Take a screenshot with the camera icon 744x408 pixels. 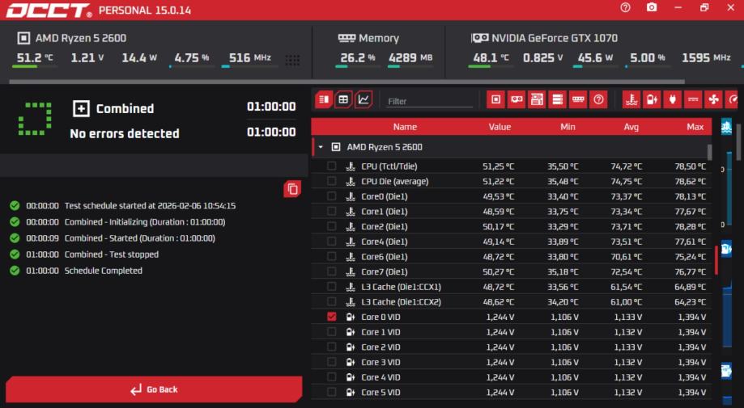tap(652, 7)
